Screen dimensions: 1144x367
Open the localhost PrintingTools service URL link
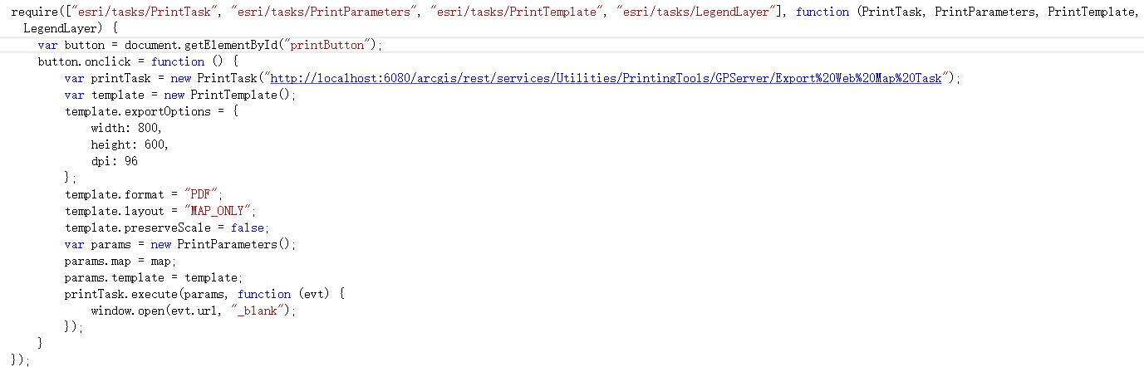[606, 78]
